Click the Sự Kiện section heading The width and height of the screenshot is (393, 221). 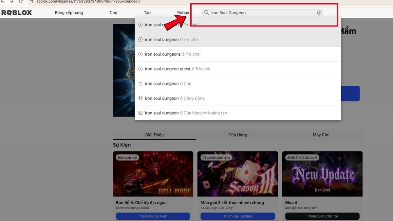click(122, 145)
